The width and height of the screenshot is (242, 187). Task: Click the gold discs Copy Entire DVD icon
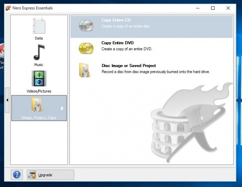[86, 48]
